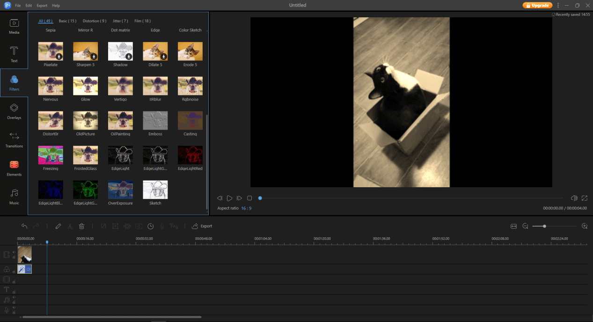Switch to the Elements library

click(14, 168)
